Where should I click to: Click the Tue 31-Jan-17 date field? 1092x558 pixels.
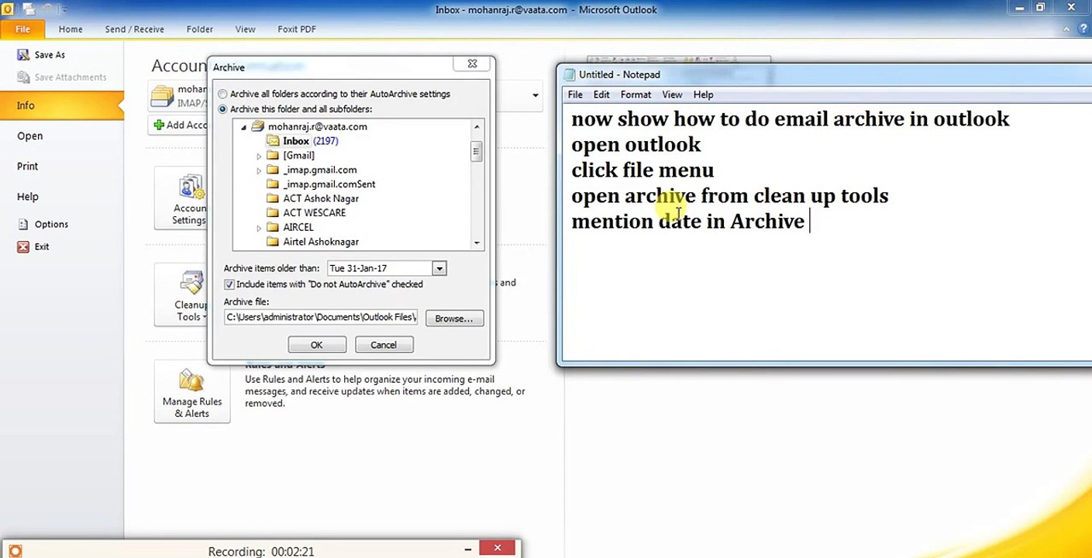click(380, 268)
